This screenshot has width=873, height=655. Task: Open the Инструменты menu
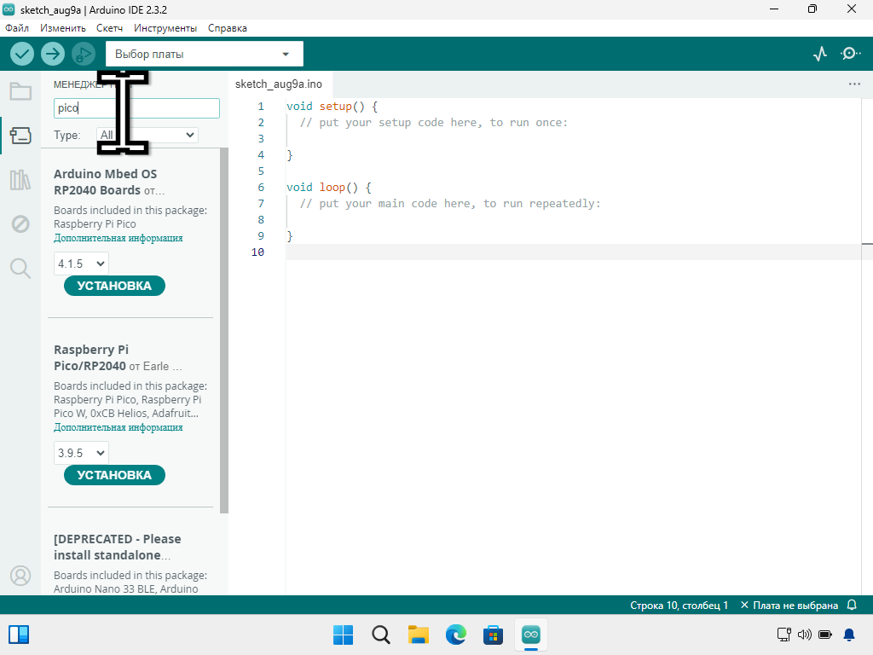[165, 28]
